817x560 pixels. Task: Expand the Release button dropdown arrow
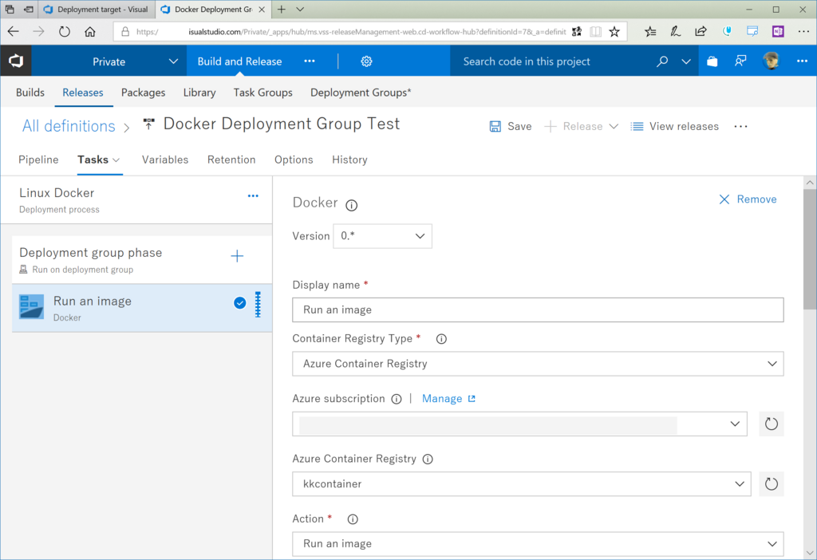614,127
